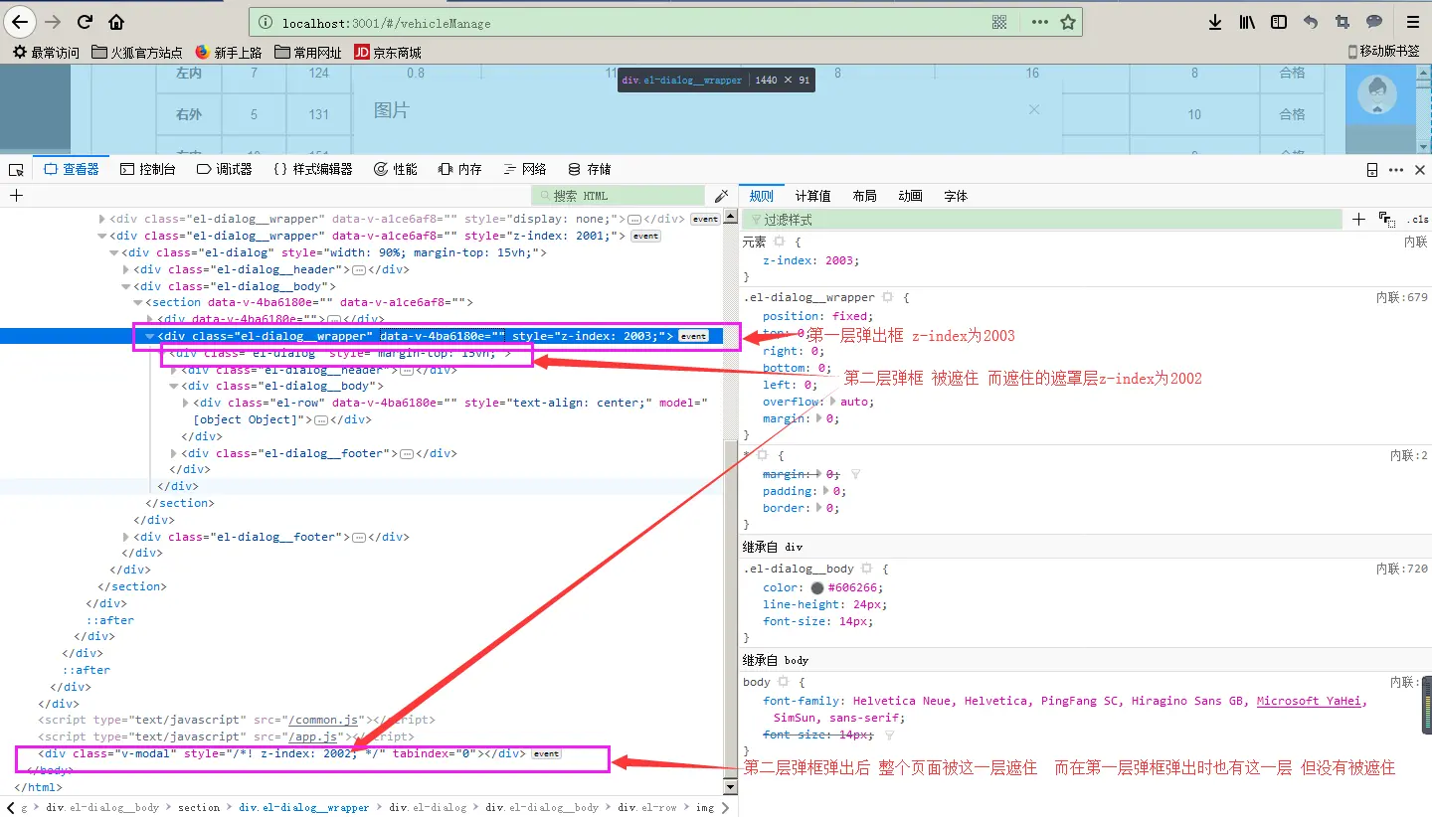The image size is (1432, 817).
Task: Open the /app.js script link
Action: [x=313, y=736]
